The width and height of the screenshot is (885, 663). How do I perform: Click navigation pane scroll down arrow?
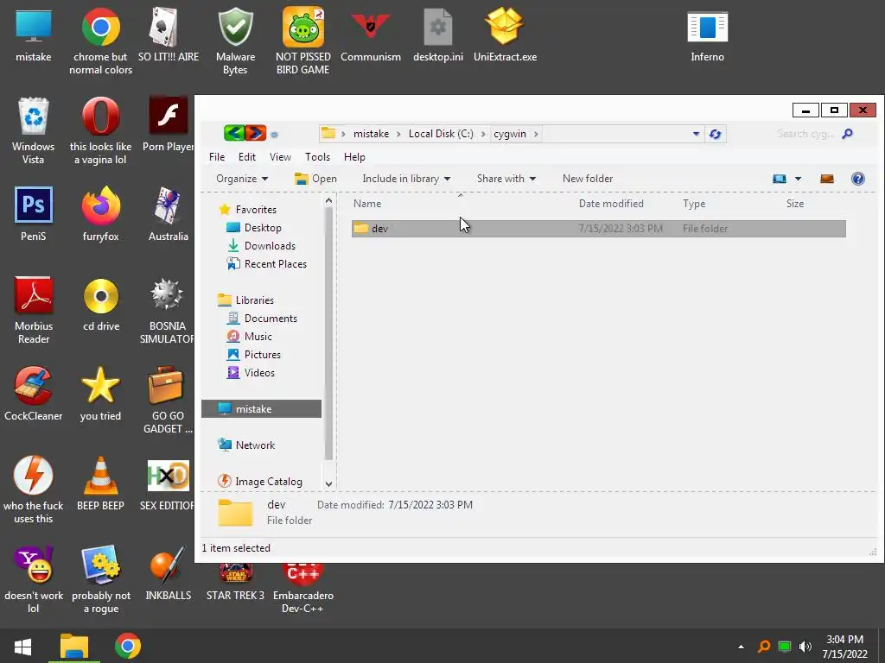[x=328, y=483]
